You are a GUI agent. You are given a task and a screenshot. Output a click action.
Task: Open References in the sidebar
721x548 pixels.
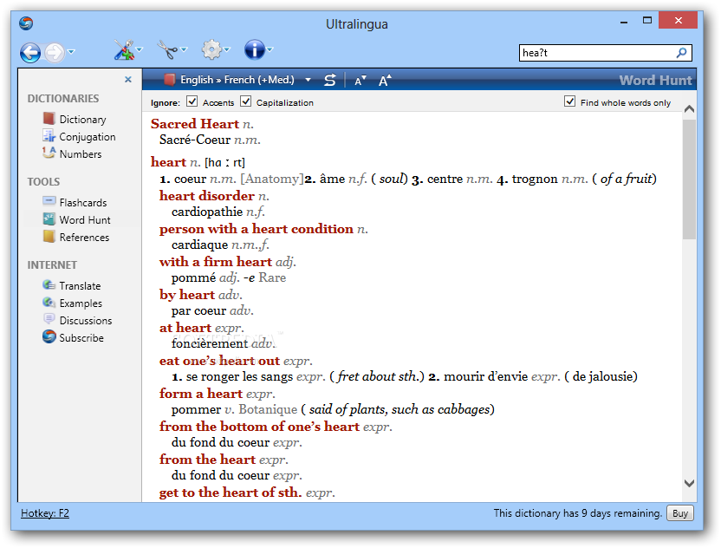(x=84, y=238)
